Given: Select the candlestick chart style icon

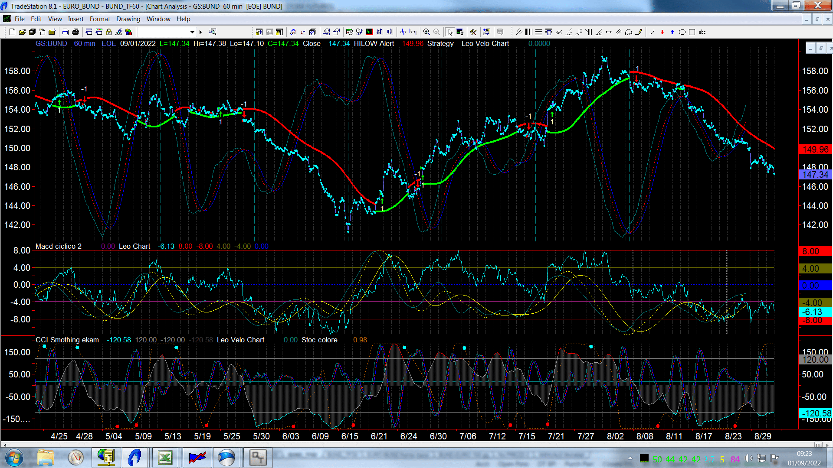Looking at the screenshot, I should click(390, 32).
